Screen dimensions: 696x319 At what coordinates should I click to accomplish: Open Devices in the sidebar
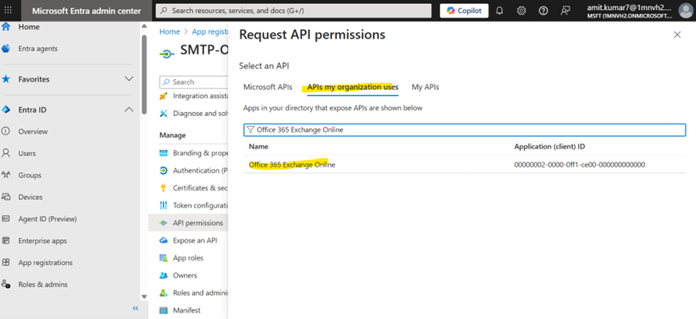(x=30, y=197)
